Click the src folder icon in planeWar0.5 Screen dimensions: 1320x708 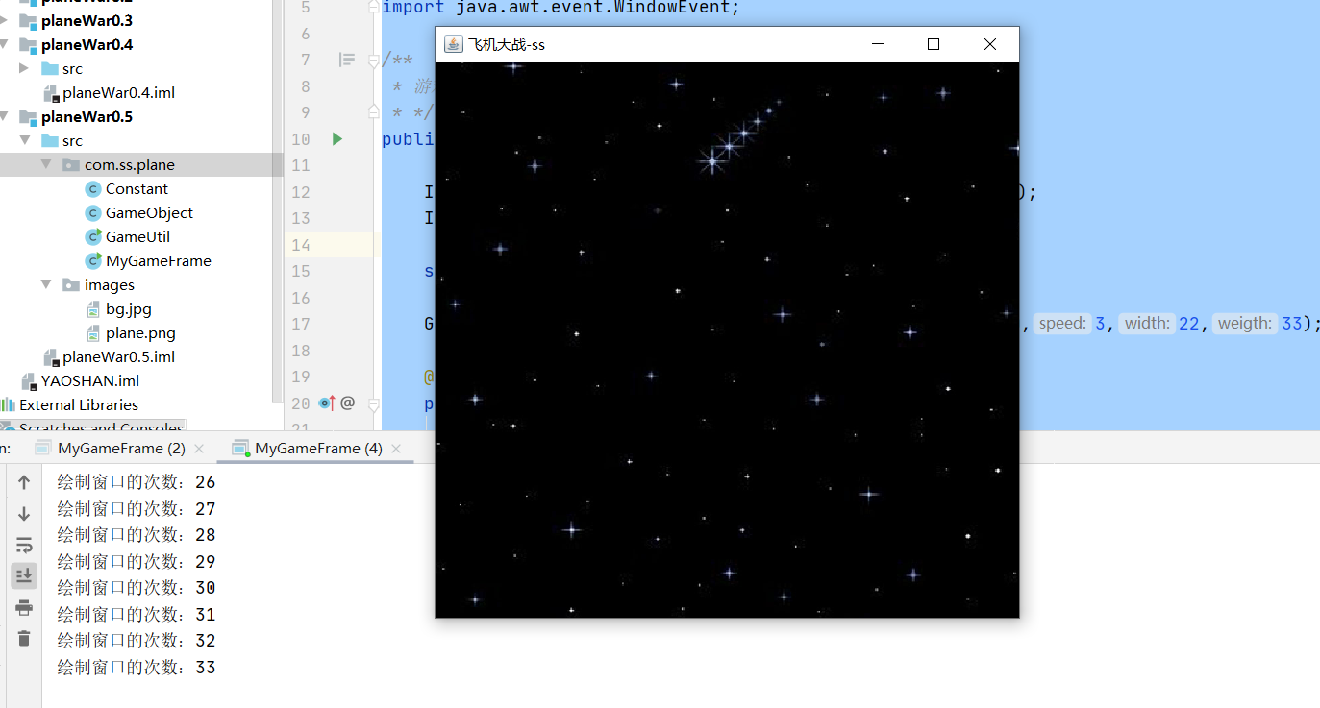click(x=50, y=141)
